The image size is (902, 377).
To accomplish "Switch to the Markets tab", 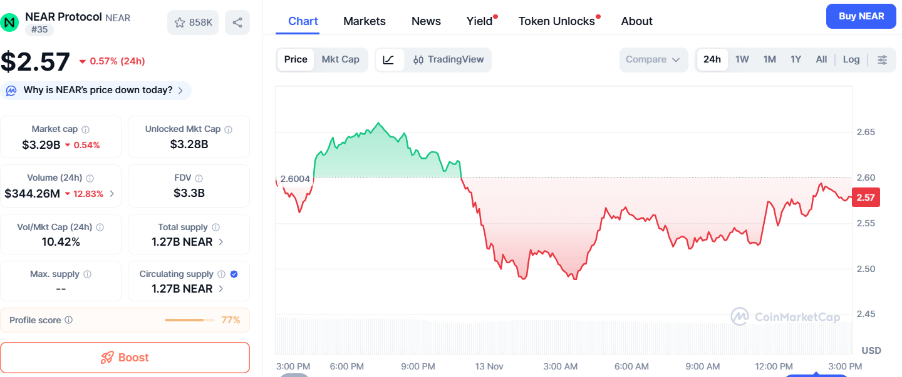I will click(365, 21).
